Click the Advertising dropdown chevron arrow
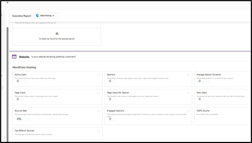This screenshot has width=252, height=143. click(53, 15)
